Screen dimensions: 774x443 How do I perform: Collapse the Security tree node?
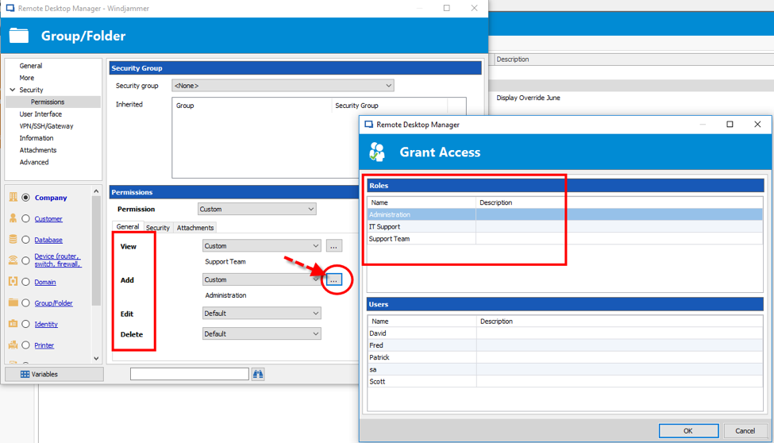pyautogui.click(x=13, y=90)
